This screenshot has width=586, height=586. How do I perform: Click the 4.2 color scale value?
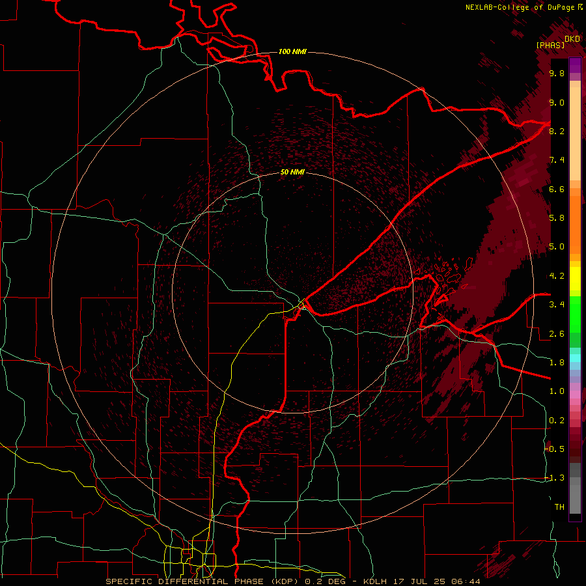(557, 276)
